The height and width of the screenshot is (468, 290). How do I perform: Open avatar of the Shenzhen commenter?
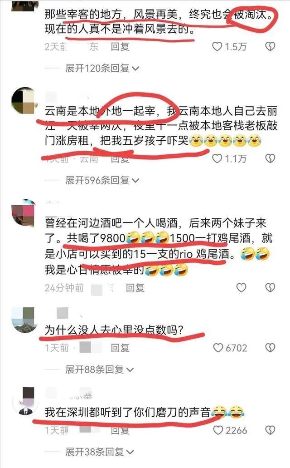25,401
